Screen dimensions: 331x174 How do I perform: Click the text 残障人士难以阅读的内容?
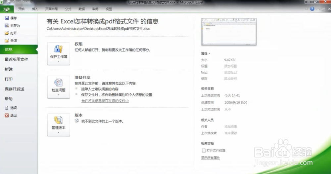(100, 89)
